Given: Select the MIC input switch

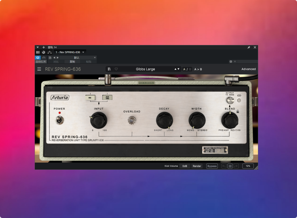Looking at the screenshot, I should point(90,98).
